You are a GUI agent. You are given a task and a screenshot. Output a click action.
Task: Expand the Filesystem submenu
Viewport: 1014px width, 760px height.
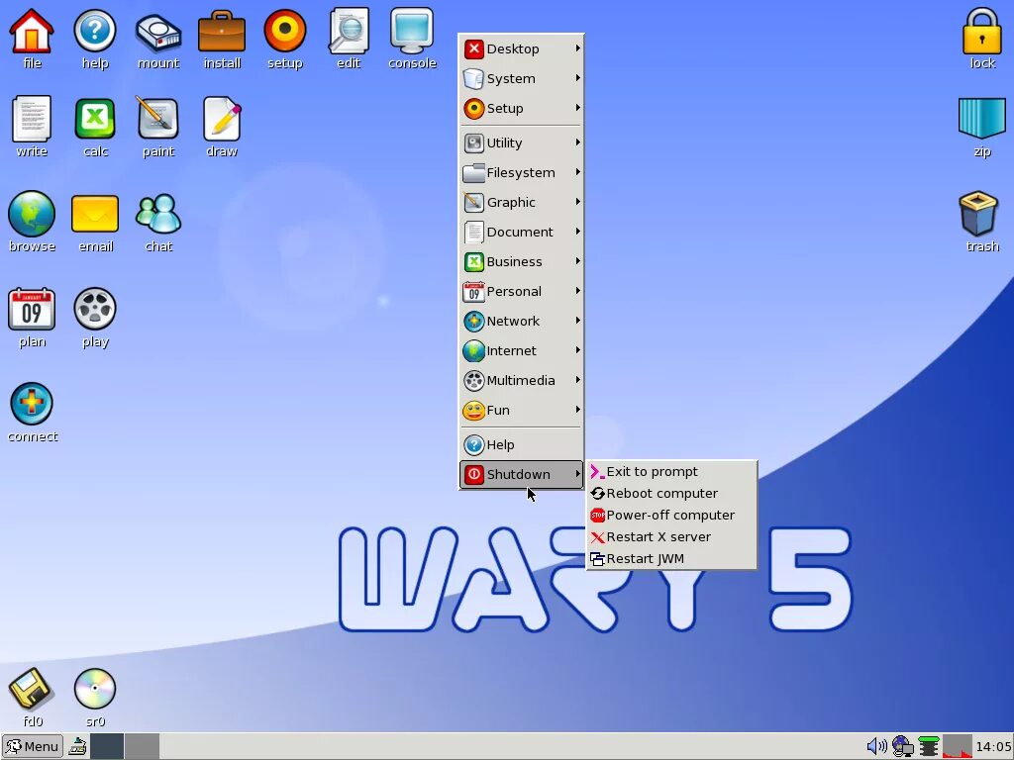click(521, 172)
